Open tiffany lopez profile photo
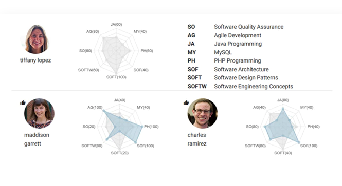342x186 pixels. (37, 39)
